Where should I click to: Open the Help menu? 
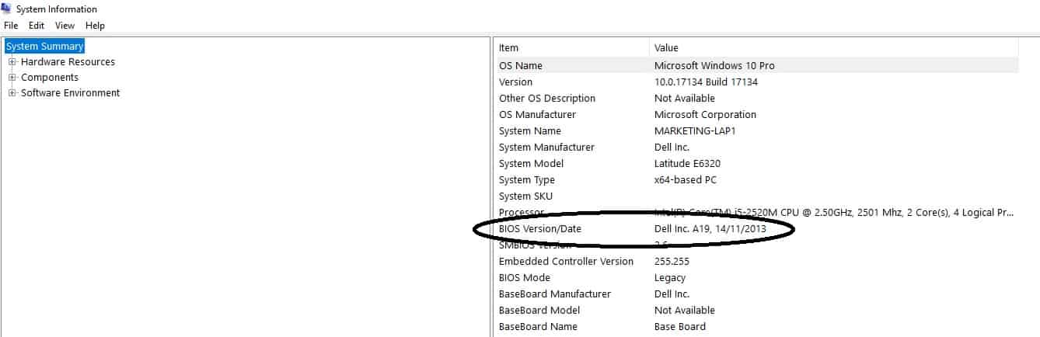click(95, 26)
